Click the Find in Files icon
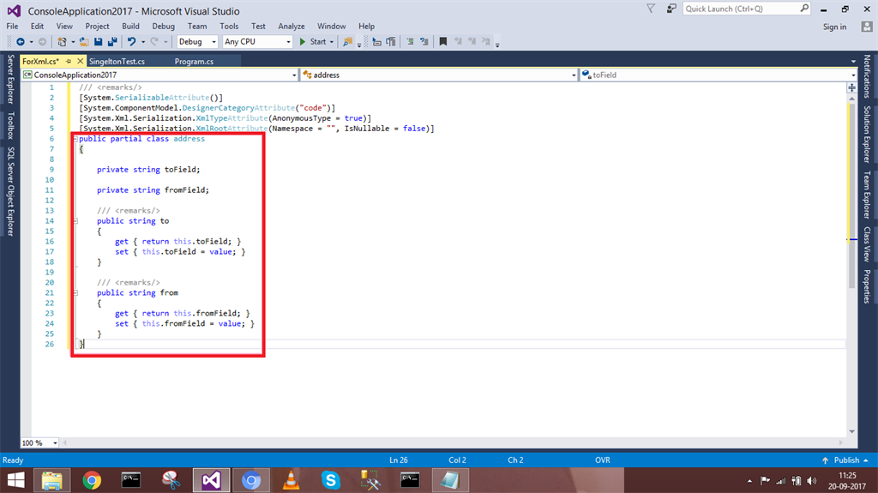Image resolution: width=878 pixels, height=493 pixels. coord(348,41)
